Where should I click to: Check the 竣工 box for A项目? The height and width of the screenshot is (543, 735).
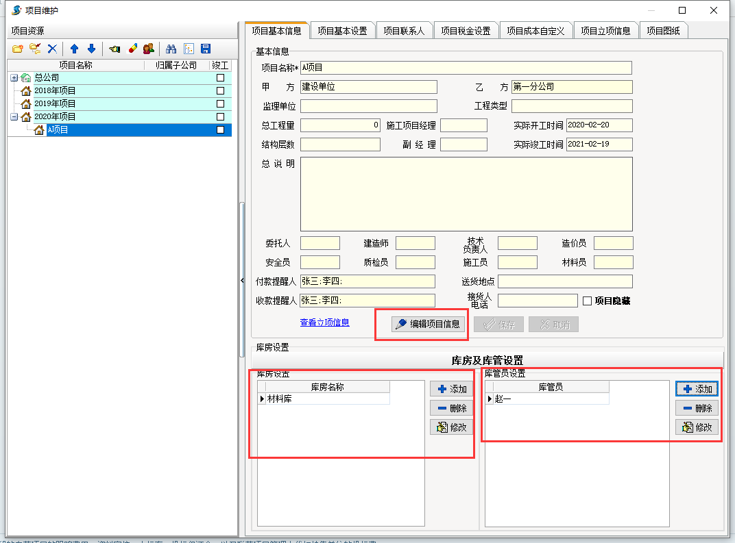coord(220,129)
